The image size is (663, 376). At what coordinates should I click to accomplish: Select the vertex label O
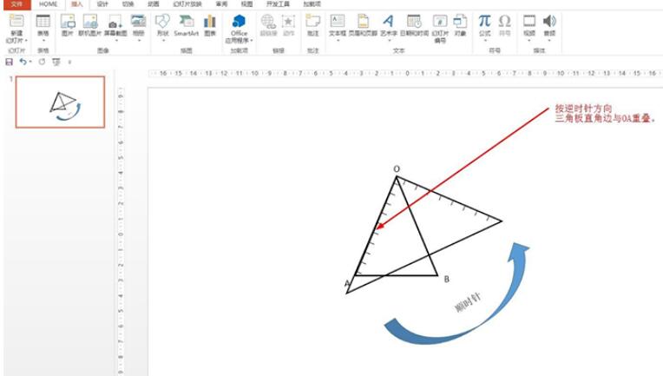[397, 169]
